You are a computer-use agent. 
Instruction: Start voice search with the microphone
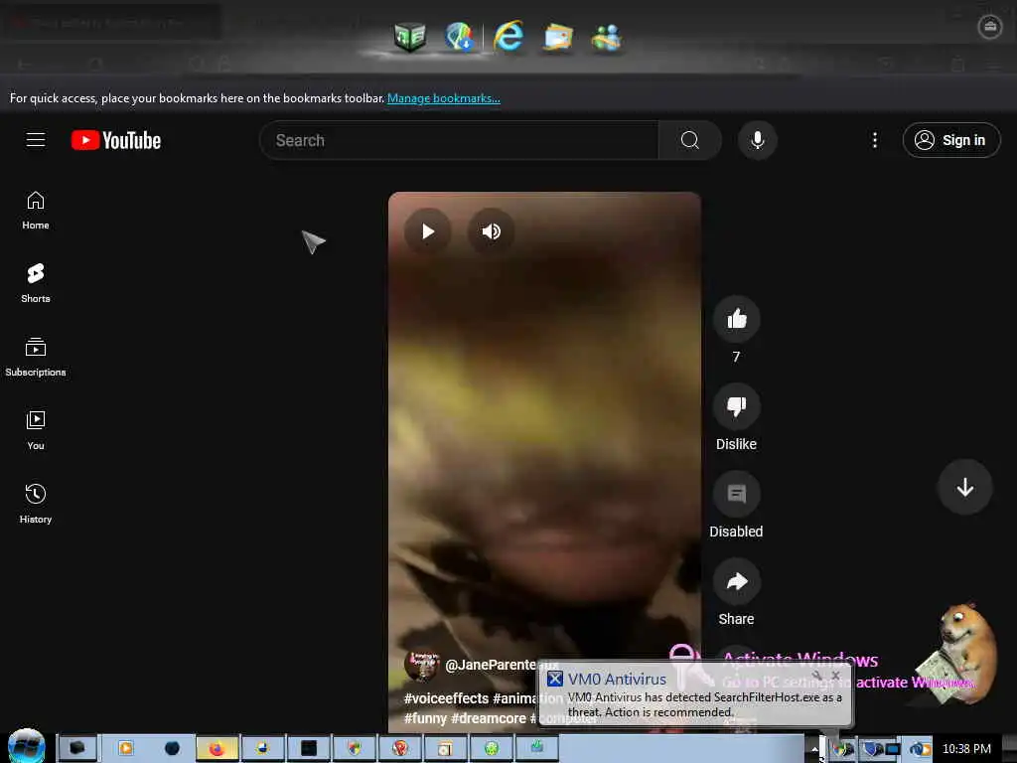(x=758, y=140)
